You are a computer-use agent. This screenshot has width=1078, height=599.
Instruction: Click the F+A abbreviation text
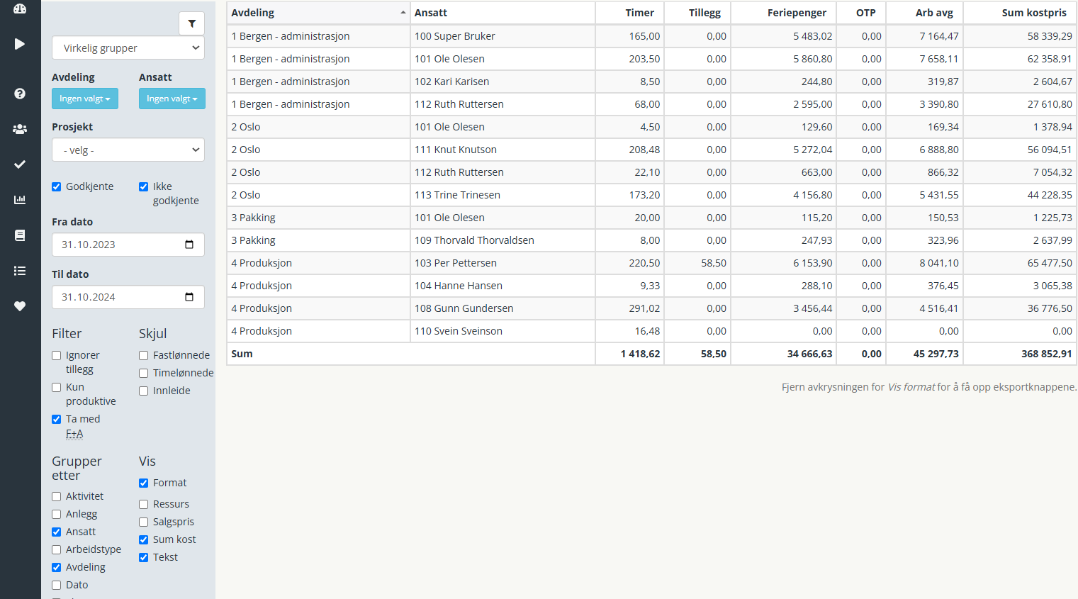coord(74,434)
